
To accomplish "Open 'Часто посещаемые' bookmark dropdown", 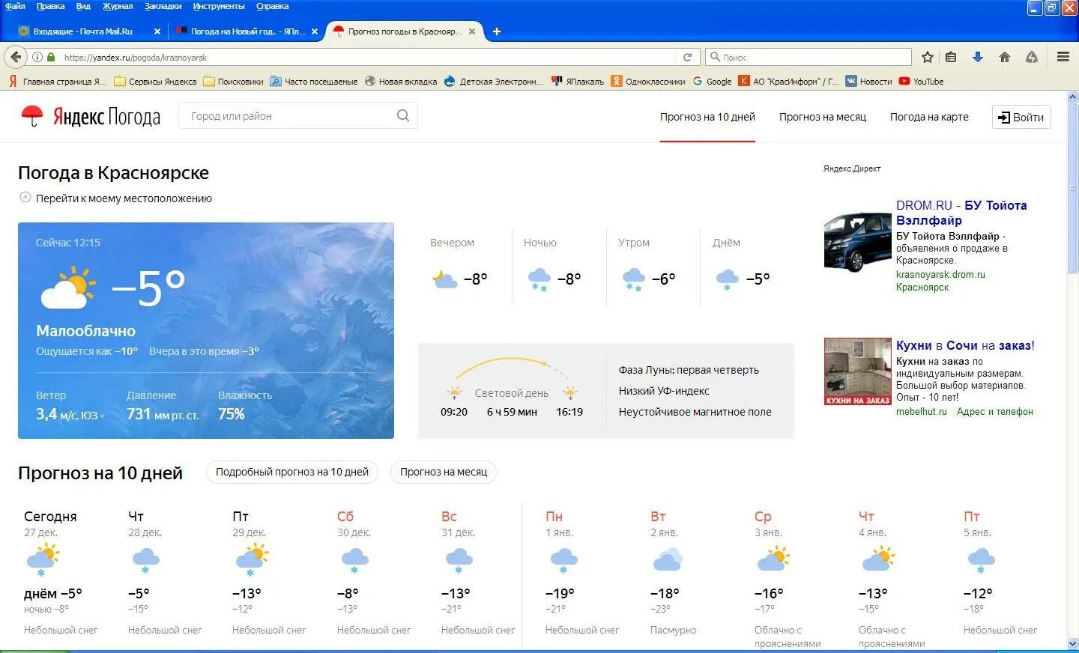I will pos(314,82).
